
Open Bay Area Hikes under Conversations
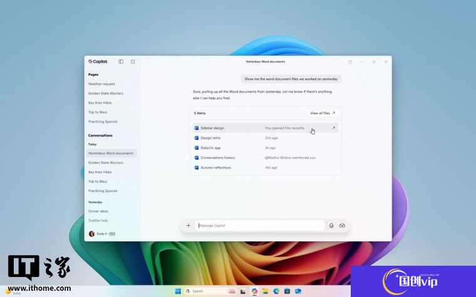click(100, 172)
